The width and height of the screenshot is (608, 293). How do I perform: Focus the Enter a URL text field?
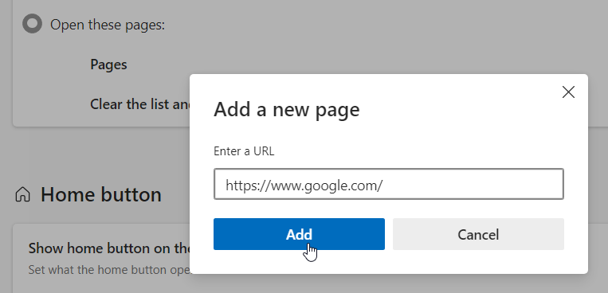coord(389,184)
